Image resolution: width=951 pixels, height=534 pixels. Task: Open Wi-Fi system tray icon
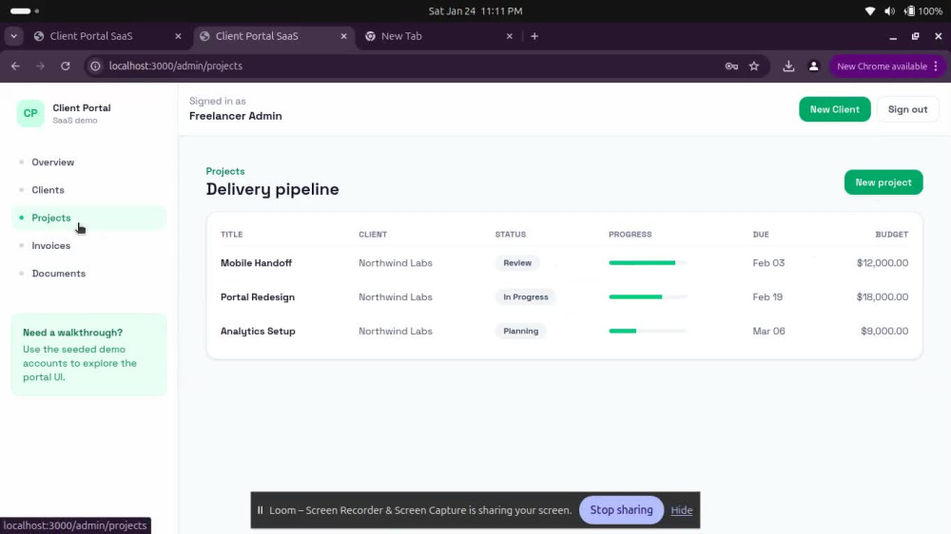pyautogui.click(x=870, y=10)
